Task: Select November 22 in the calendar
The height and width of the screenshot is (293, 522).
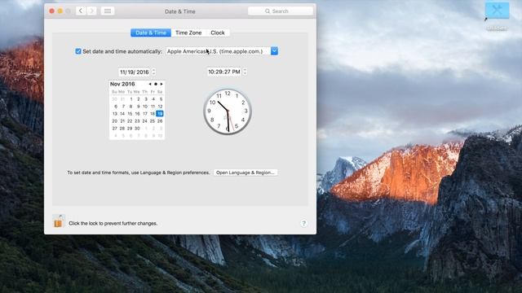Action: [130, 121]
